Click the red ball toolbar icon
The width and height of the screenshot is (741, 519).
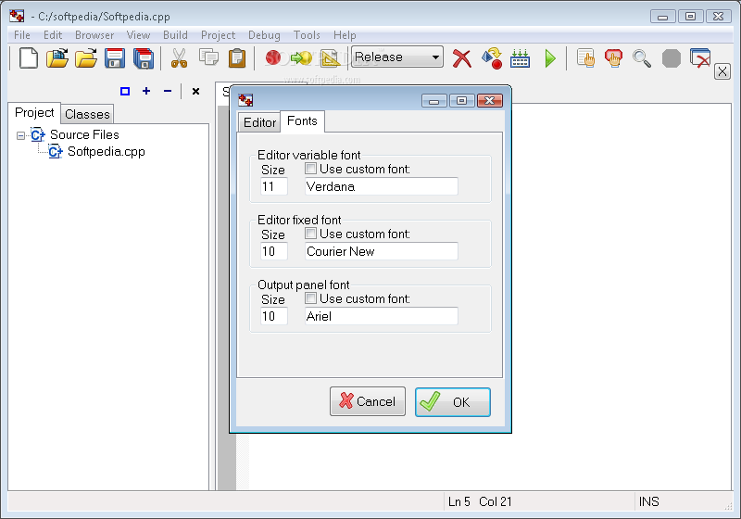pyautogui.click(x=273, y=57)
